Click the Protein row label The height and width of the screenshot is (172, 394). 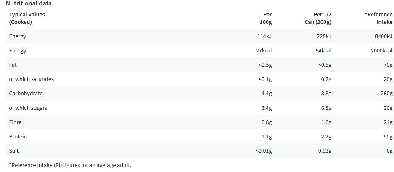pos(18,136)
